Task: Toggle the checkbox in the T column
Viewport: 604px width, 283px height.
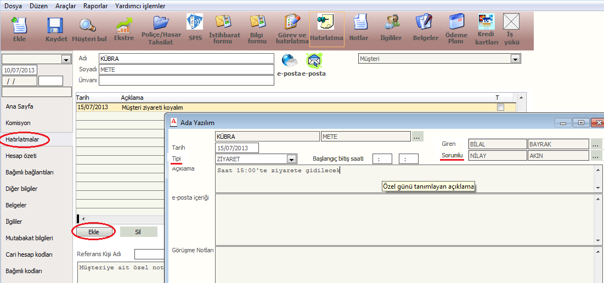Action: coord(500,107)
